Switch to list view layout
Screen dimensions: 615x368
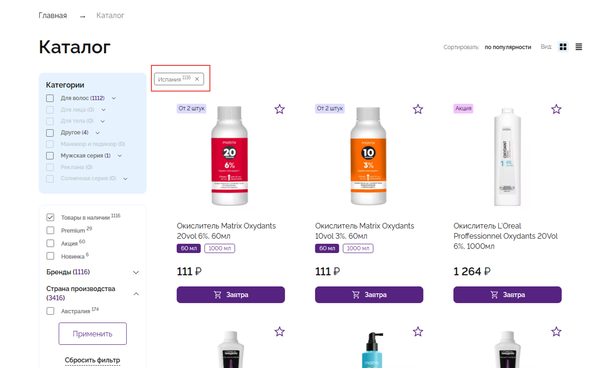coord(579,47)
